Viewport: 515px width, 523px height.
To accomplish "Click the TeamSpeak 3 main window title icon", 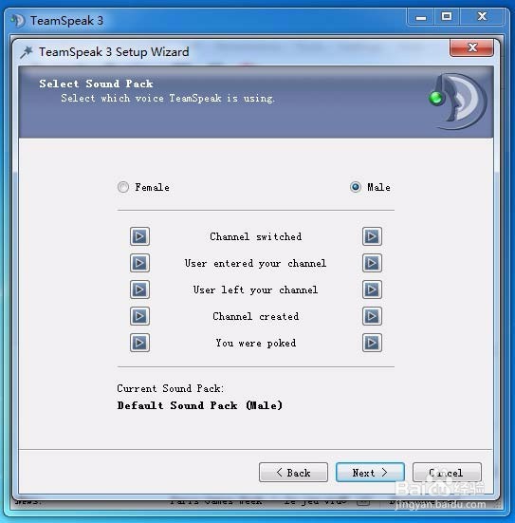I will pyautogui.click(x=18, y=21).
